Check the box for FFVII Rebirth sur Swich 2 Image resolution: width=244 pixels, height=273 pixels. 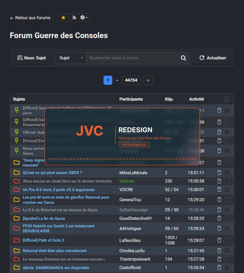tap(227, 229)
